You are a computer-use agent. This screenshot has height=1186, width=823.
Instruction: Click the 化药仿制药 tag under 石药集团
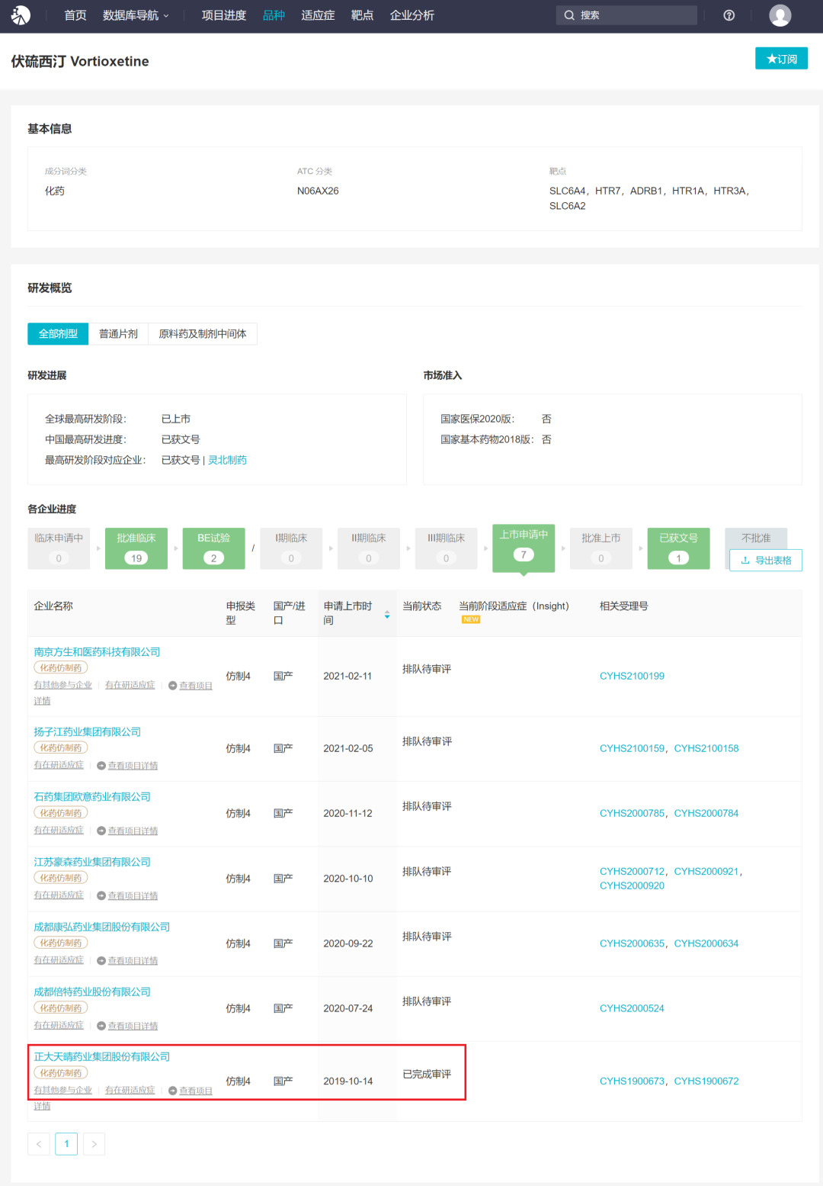tap(61, 813)
